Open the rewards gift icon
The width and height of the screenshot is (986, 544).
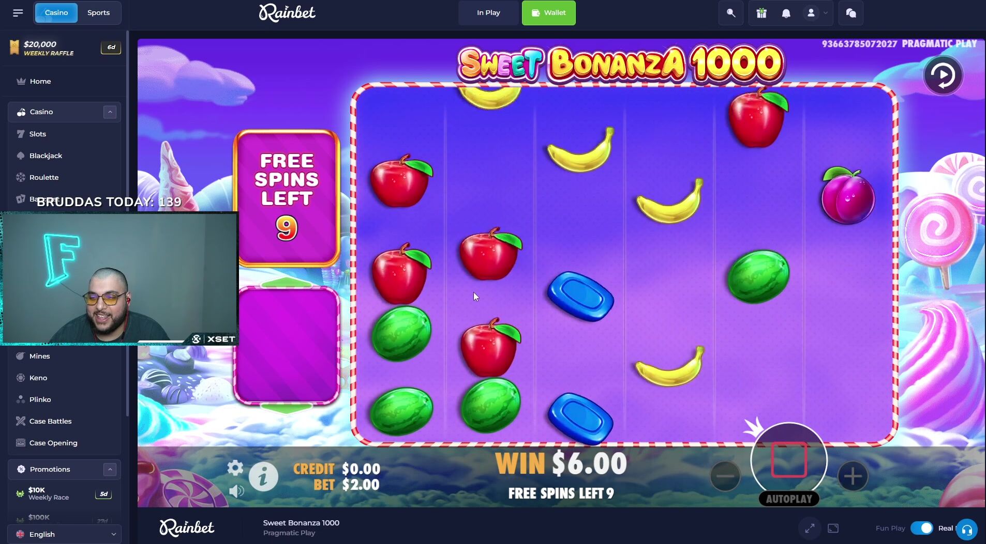tap(761, 13)
